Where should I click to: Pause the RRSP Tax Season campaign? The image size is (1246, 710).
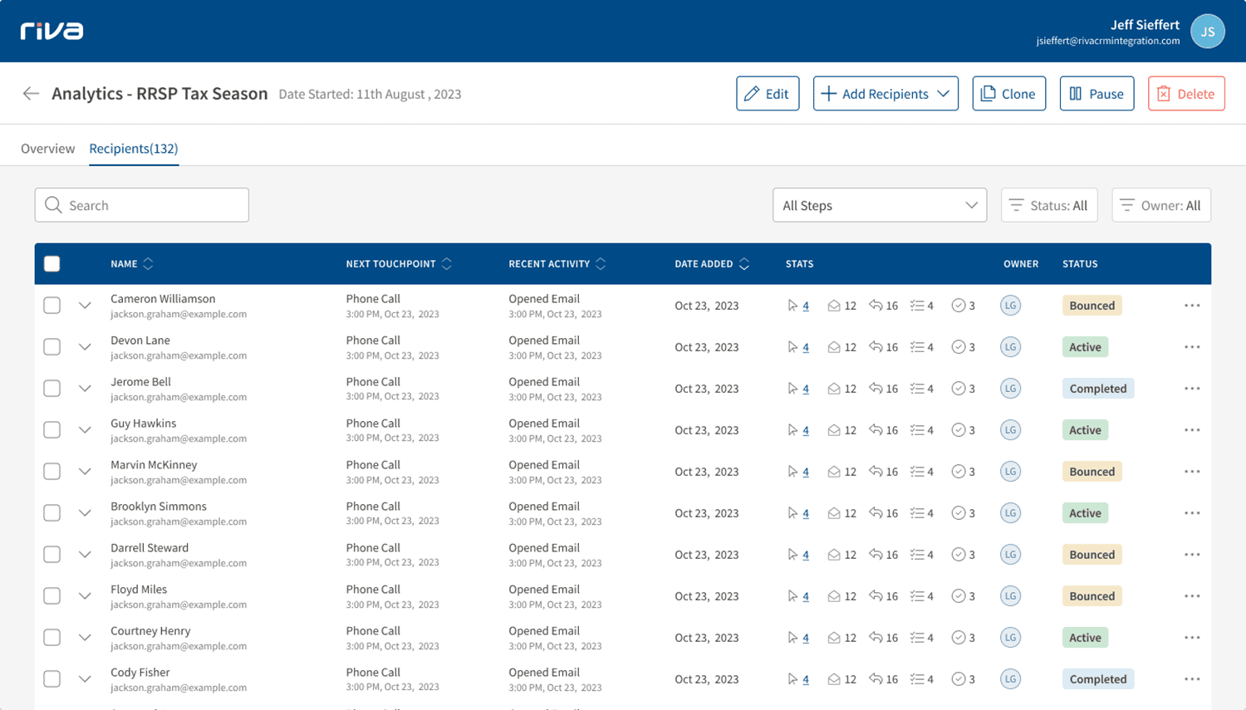[1096, 93]
